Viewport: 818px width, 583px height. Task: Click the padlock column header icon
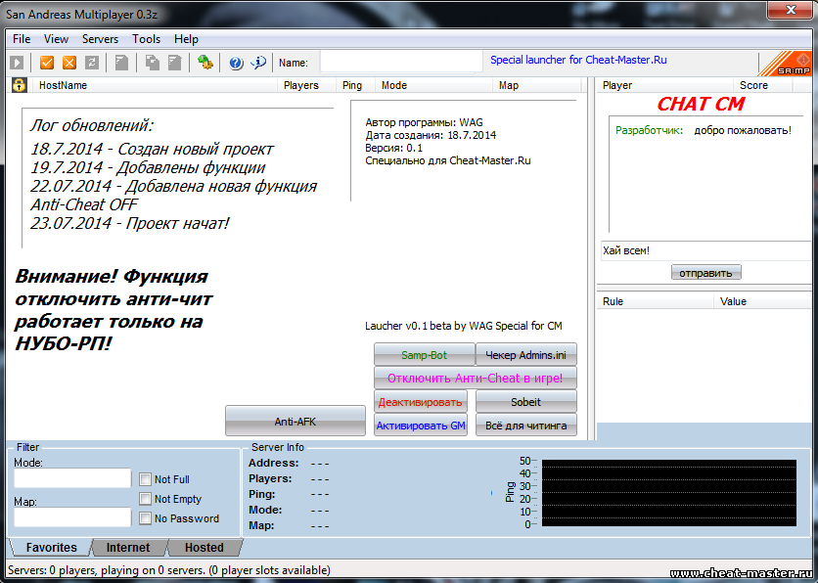[19, 85]
